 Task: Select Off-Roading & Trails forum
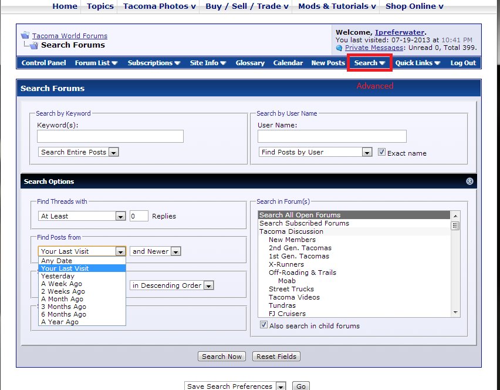[x=354, y=273]
